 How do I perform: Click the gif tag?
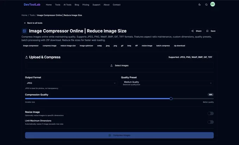pyautogui.click(x=122, y=46)
